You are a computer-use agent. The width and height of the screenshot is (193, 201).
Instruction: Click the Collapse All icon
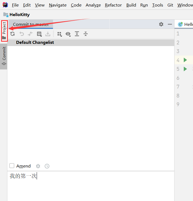point(86,34)
